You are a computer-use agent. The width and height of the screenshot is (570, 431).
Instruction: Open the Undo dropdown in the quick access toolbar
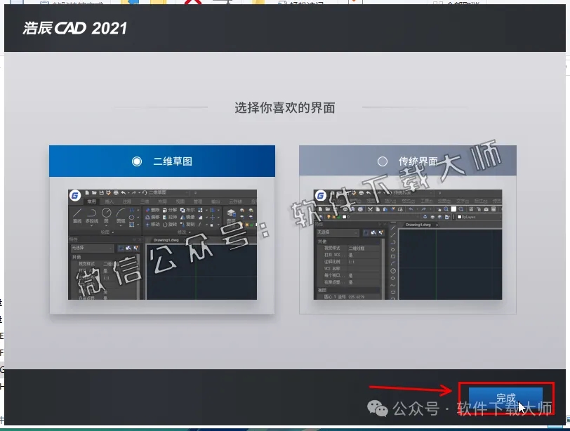tap(127, 192)
